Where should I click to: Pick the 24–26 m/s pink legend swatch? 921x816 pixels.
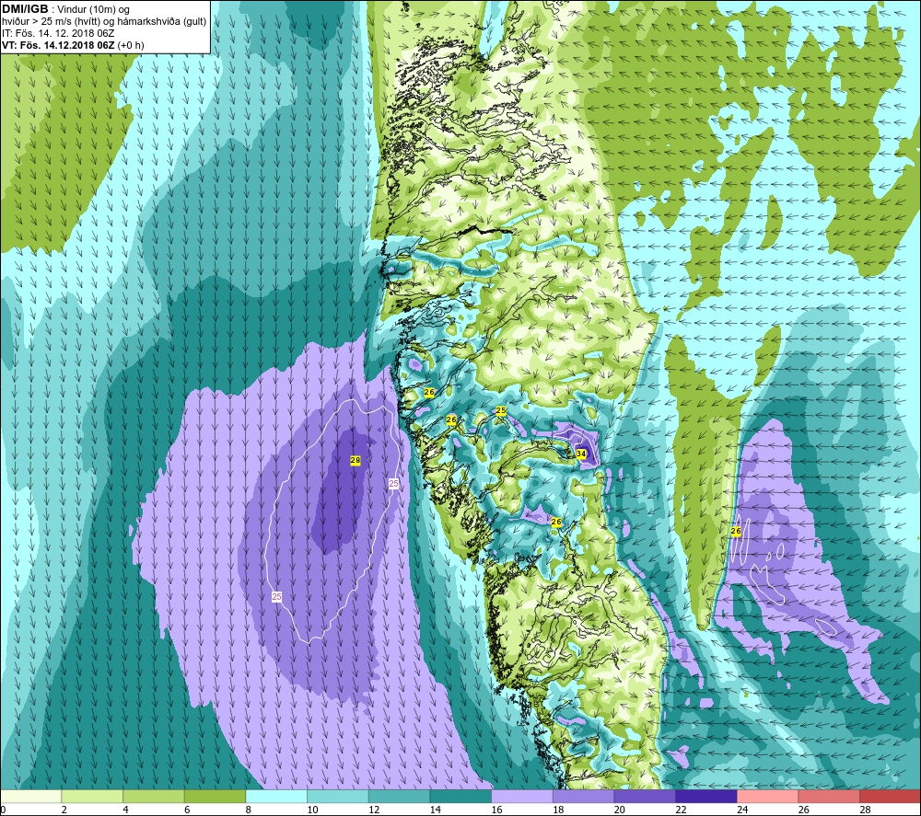pos(767,797)
